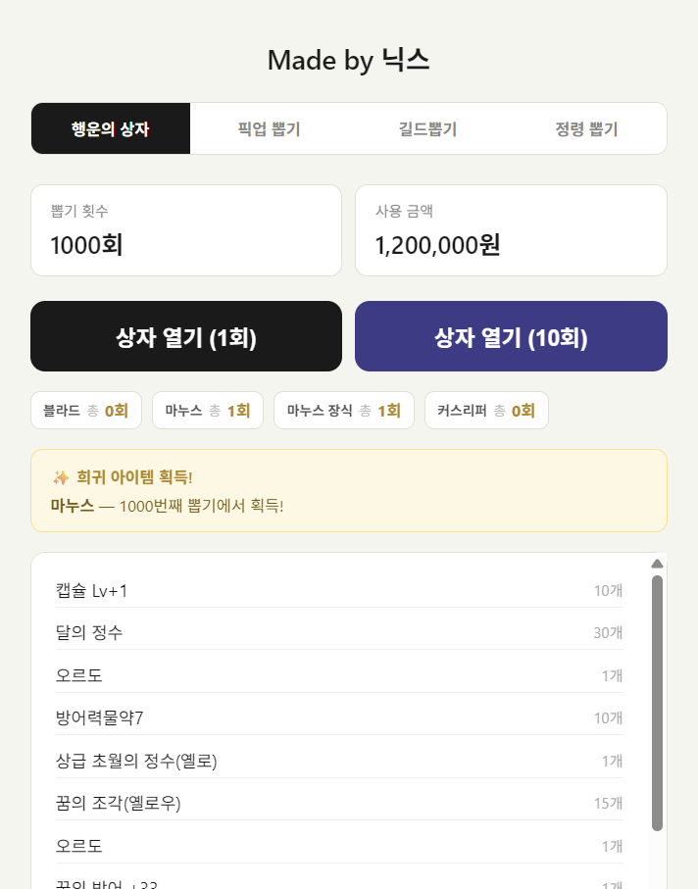
Task: Click the 사용 금액 amount card
Action: click(511, 231)
